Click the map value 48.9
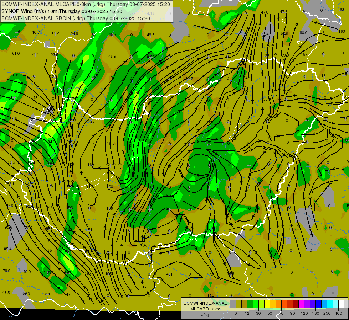The width and height of the screenshot is (349, 320). pyautogui.click(x=112, y=56)
